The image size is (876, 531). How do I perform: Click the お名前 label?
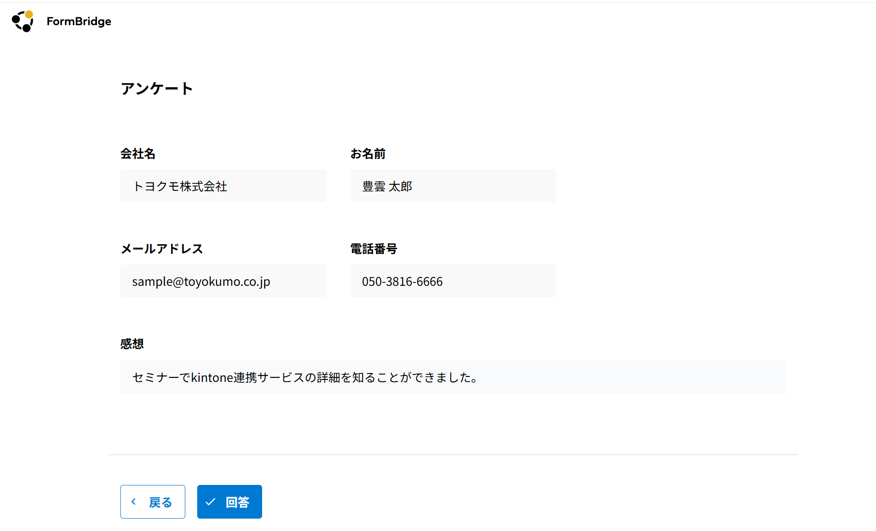368,154
